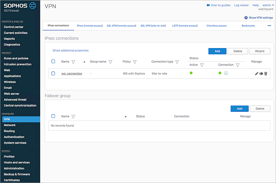
Task: Check the select-all checkbox in IPsec connections header
Action: click(x=53, y=61)
